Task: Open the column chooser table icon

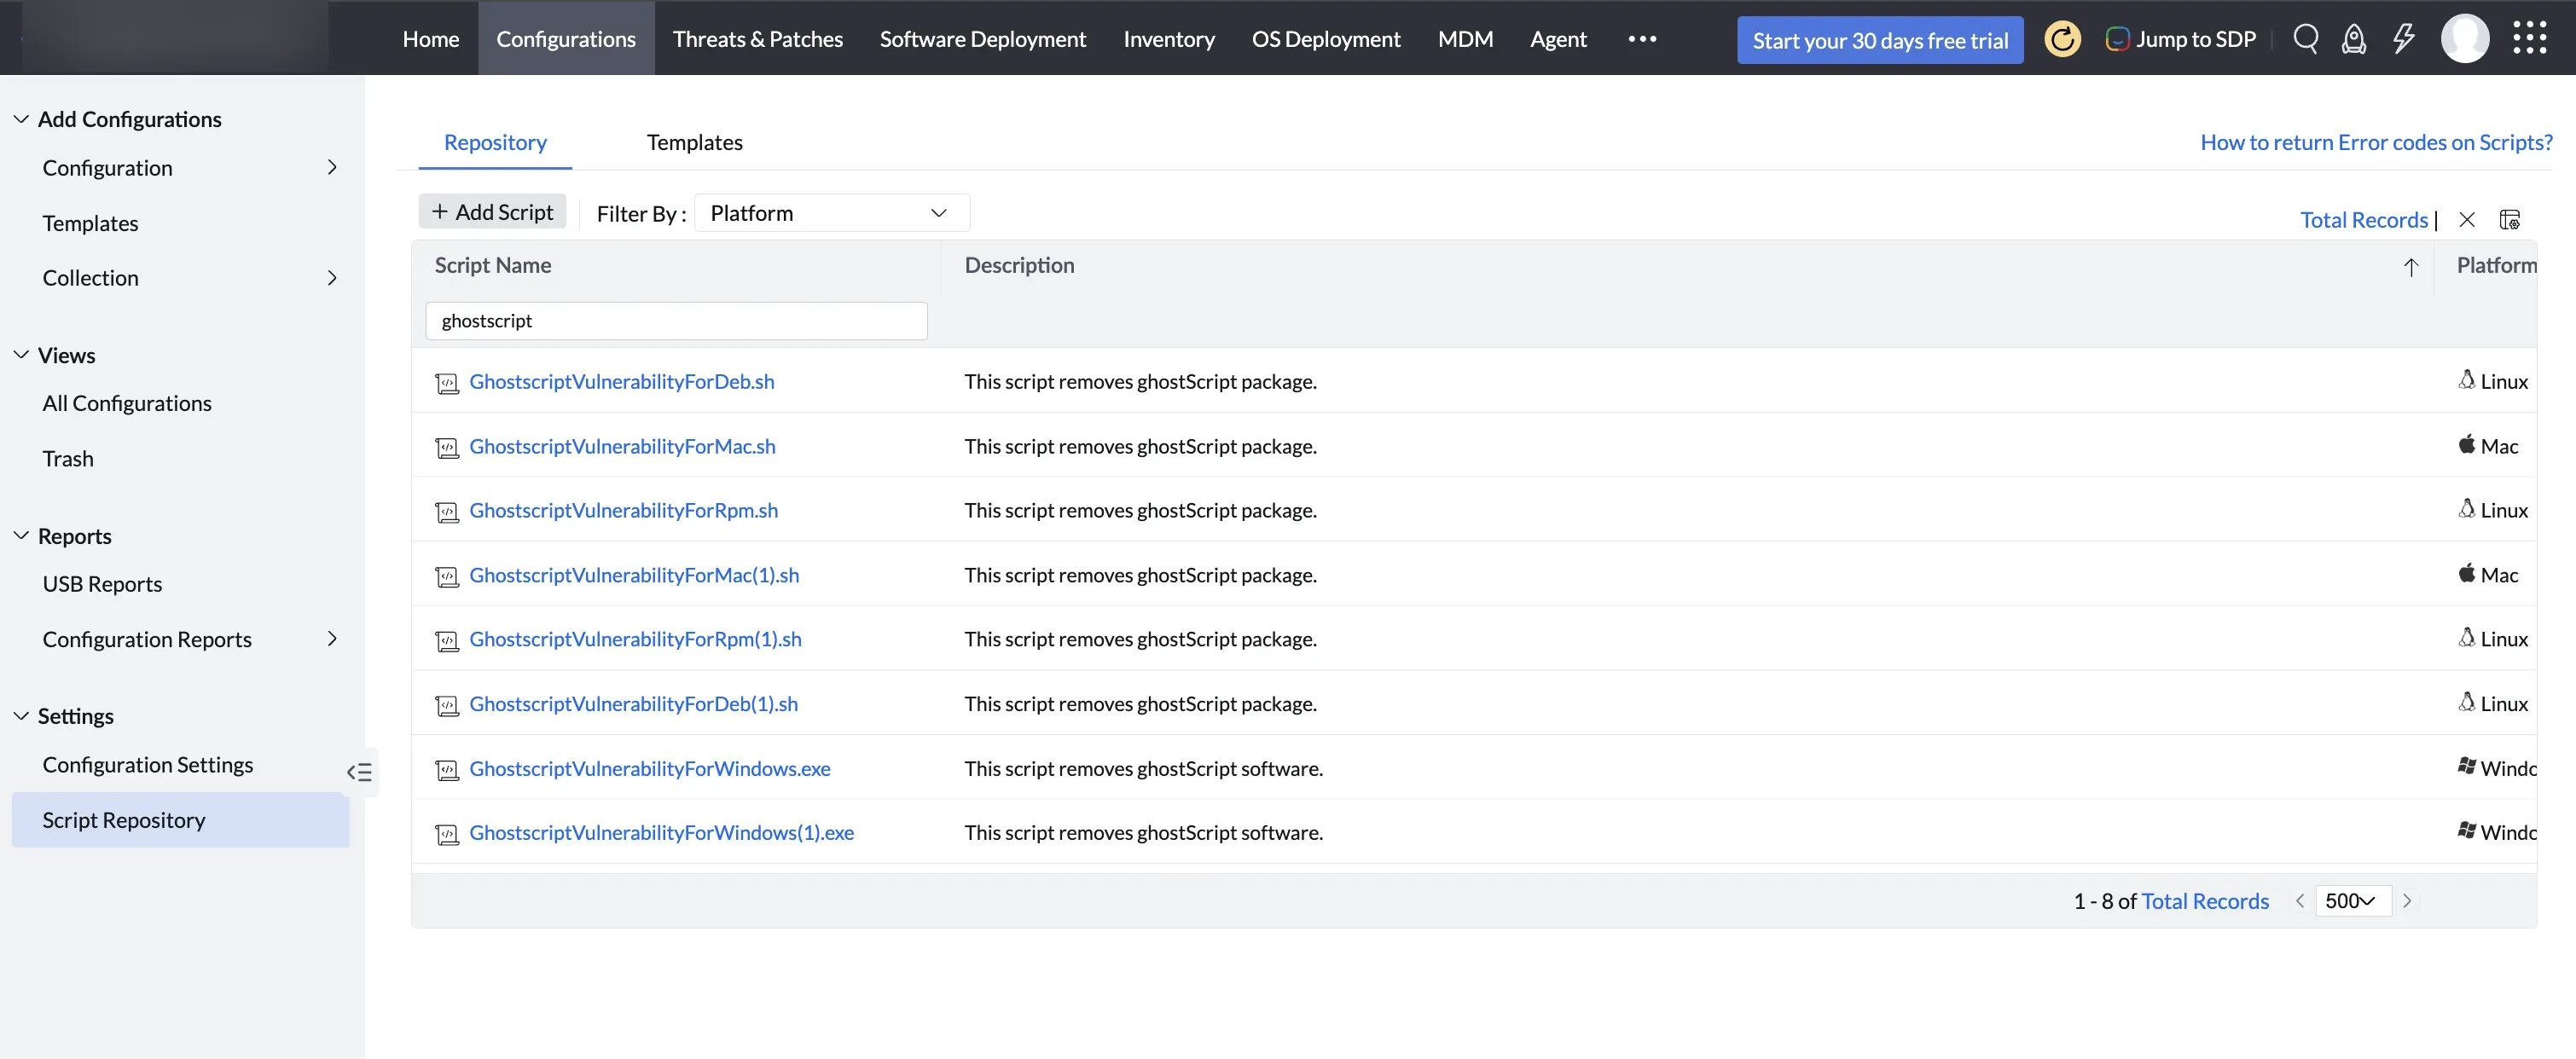Action: 2509,220
